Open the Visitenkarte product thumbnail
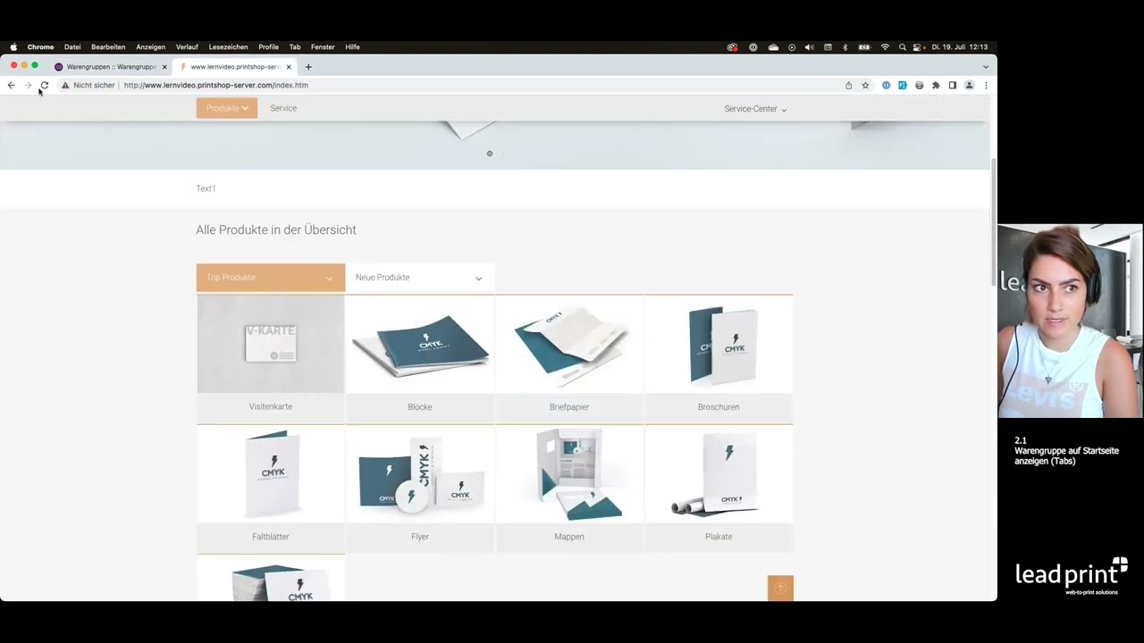The image size is (1144, 643). tap(271, 344)
